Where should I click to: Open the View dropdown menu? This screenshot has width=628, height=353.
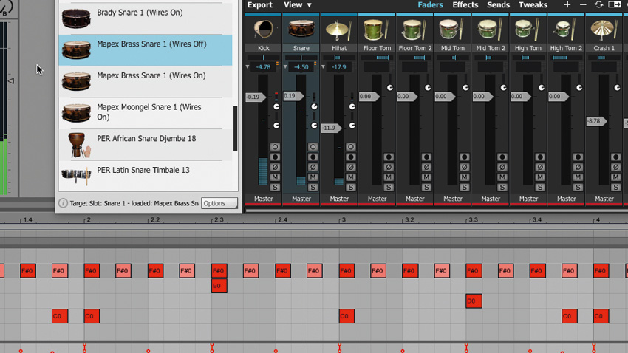click(298, 5)
